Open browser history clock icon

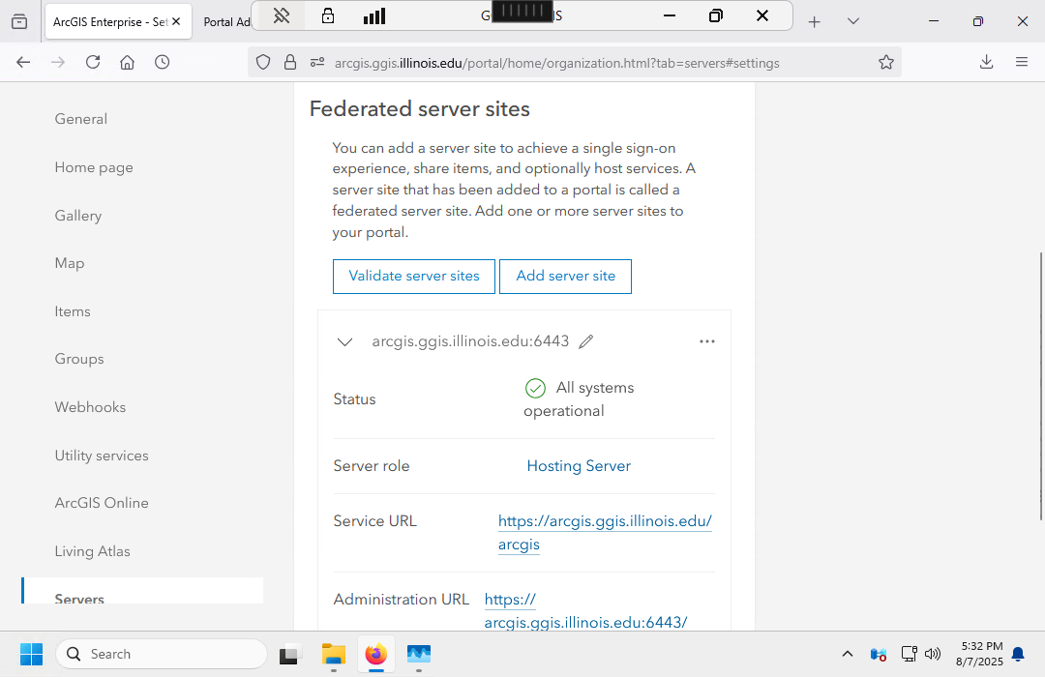pos(162,62)
